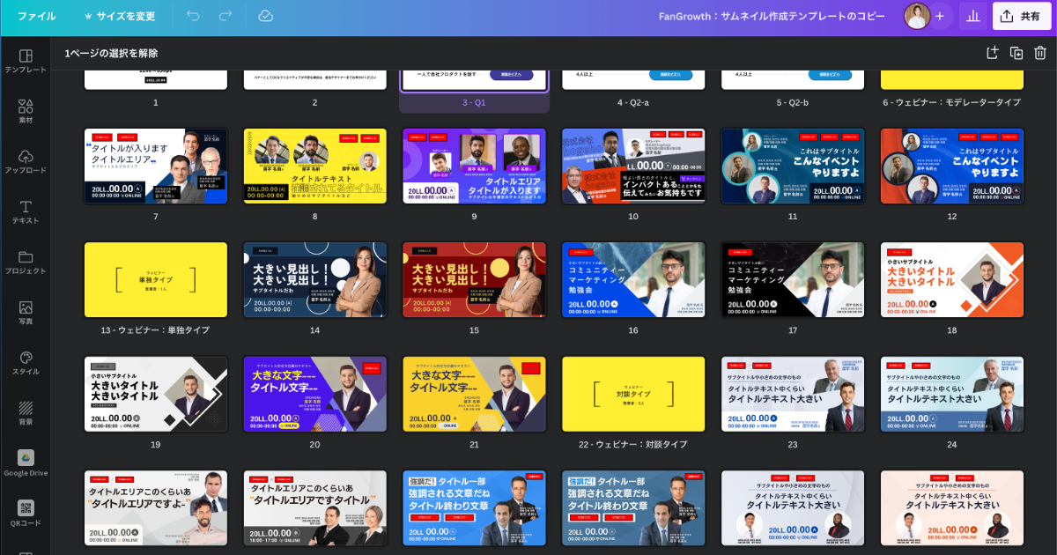
Task: Click the 共有 share button
Action: click(x=1021, y=16)
